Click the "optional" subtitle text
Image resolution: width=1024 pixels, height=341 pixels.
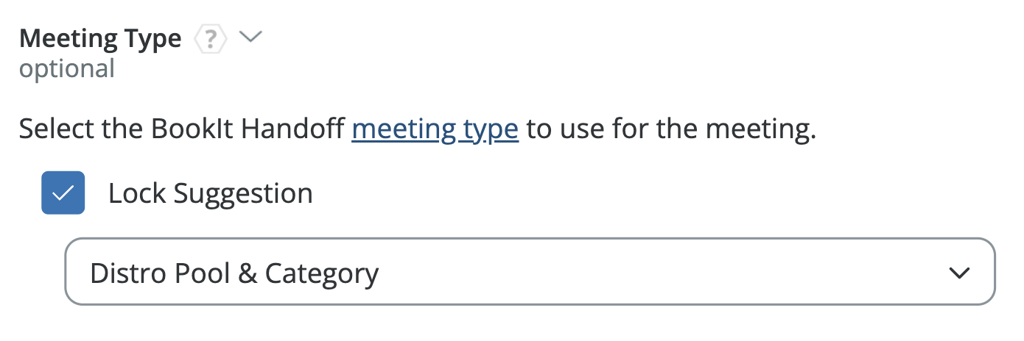pyautogui.click(x=67, y=69)
